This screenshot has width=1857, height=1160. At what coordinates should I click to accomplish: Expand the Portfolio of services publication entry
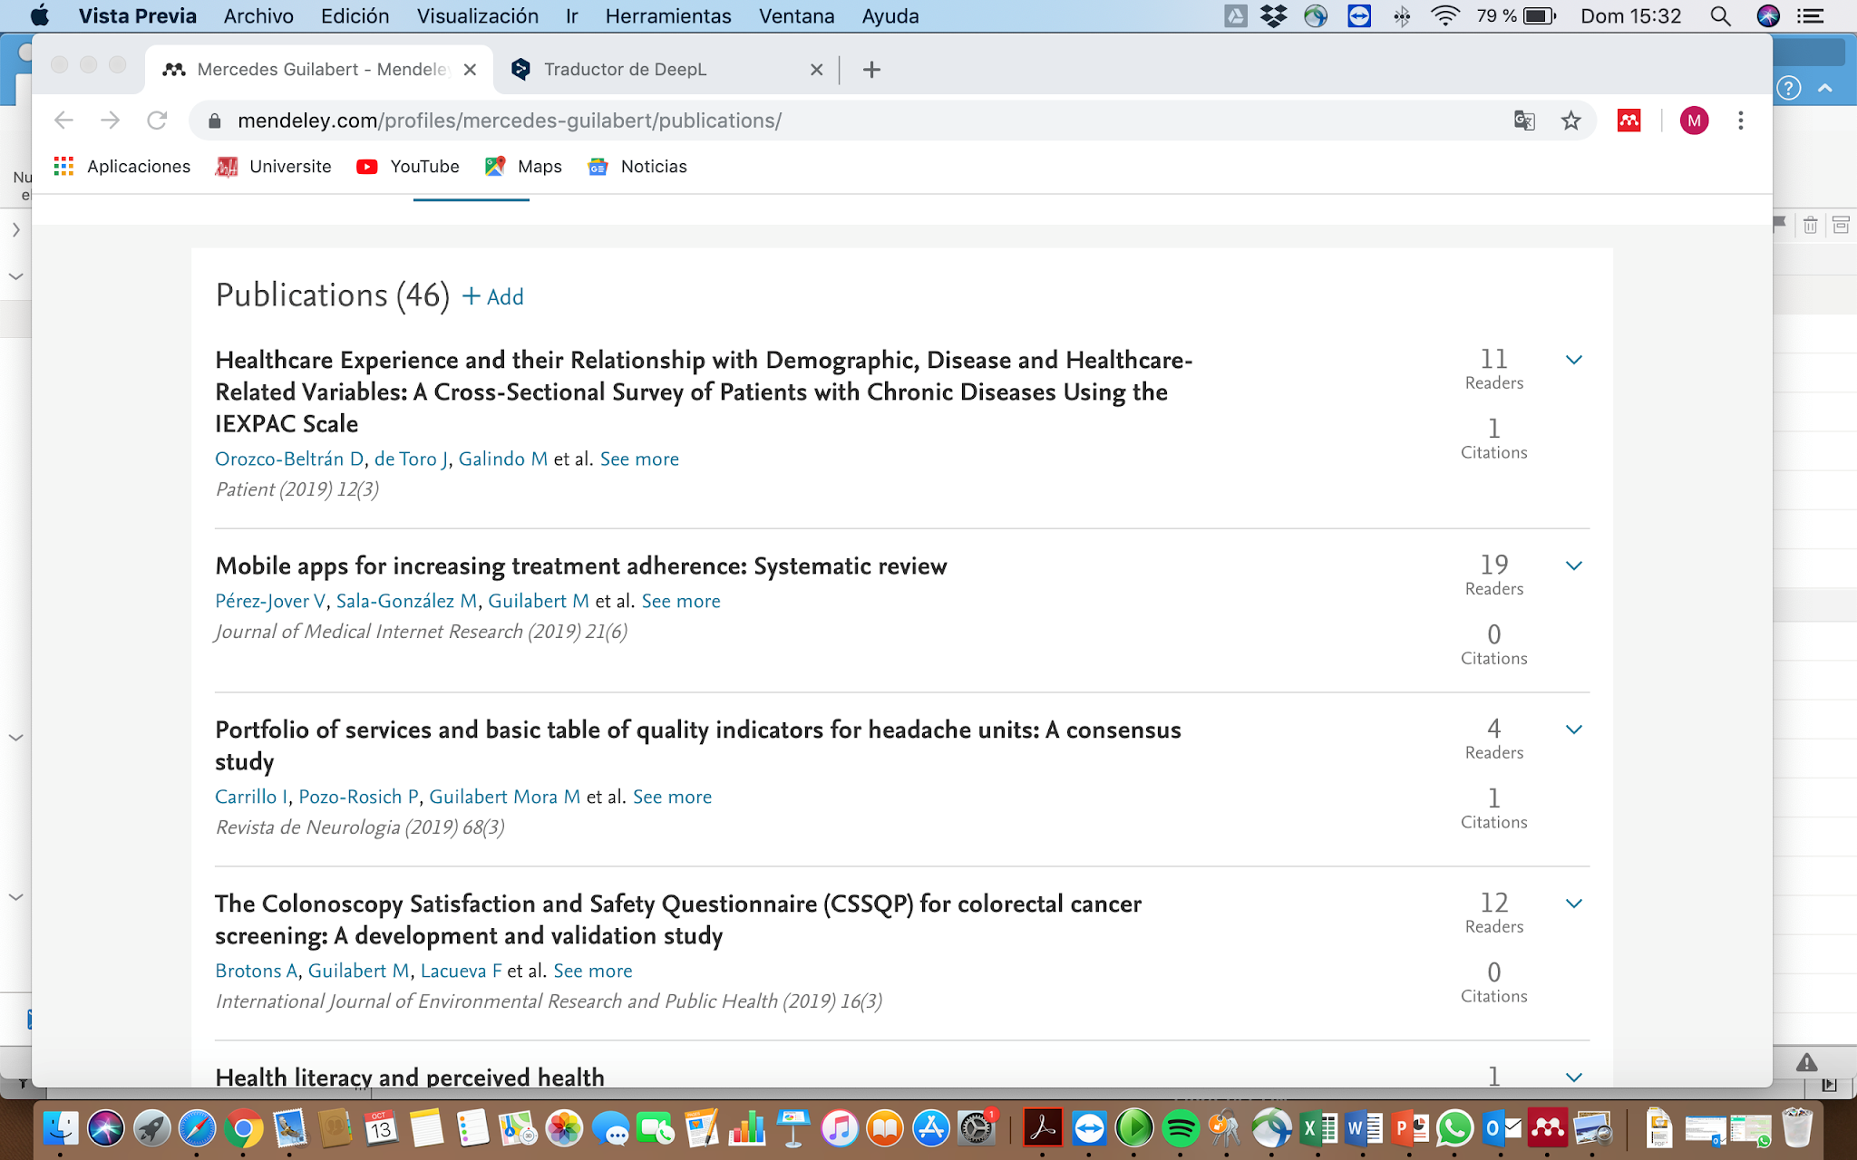coord(1573,730)
